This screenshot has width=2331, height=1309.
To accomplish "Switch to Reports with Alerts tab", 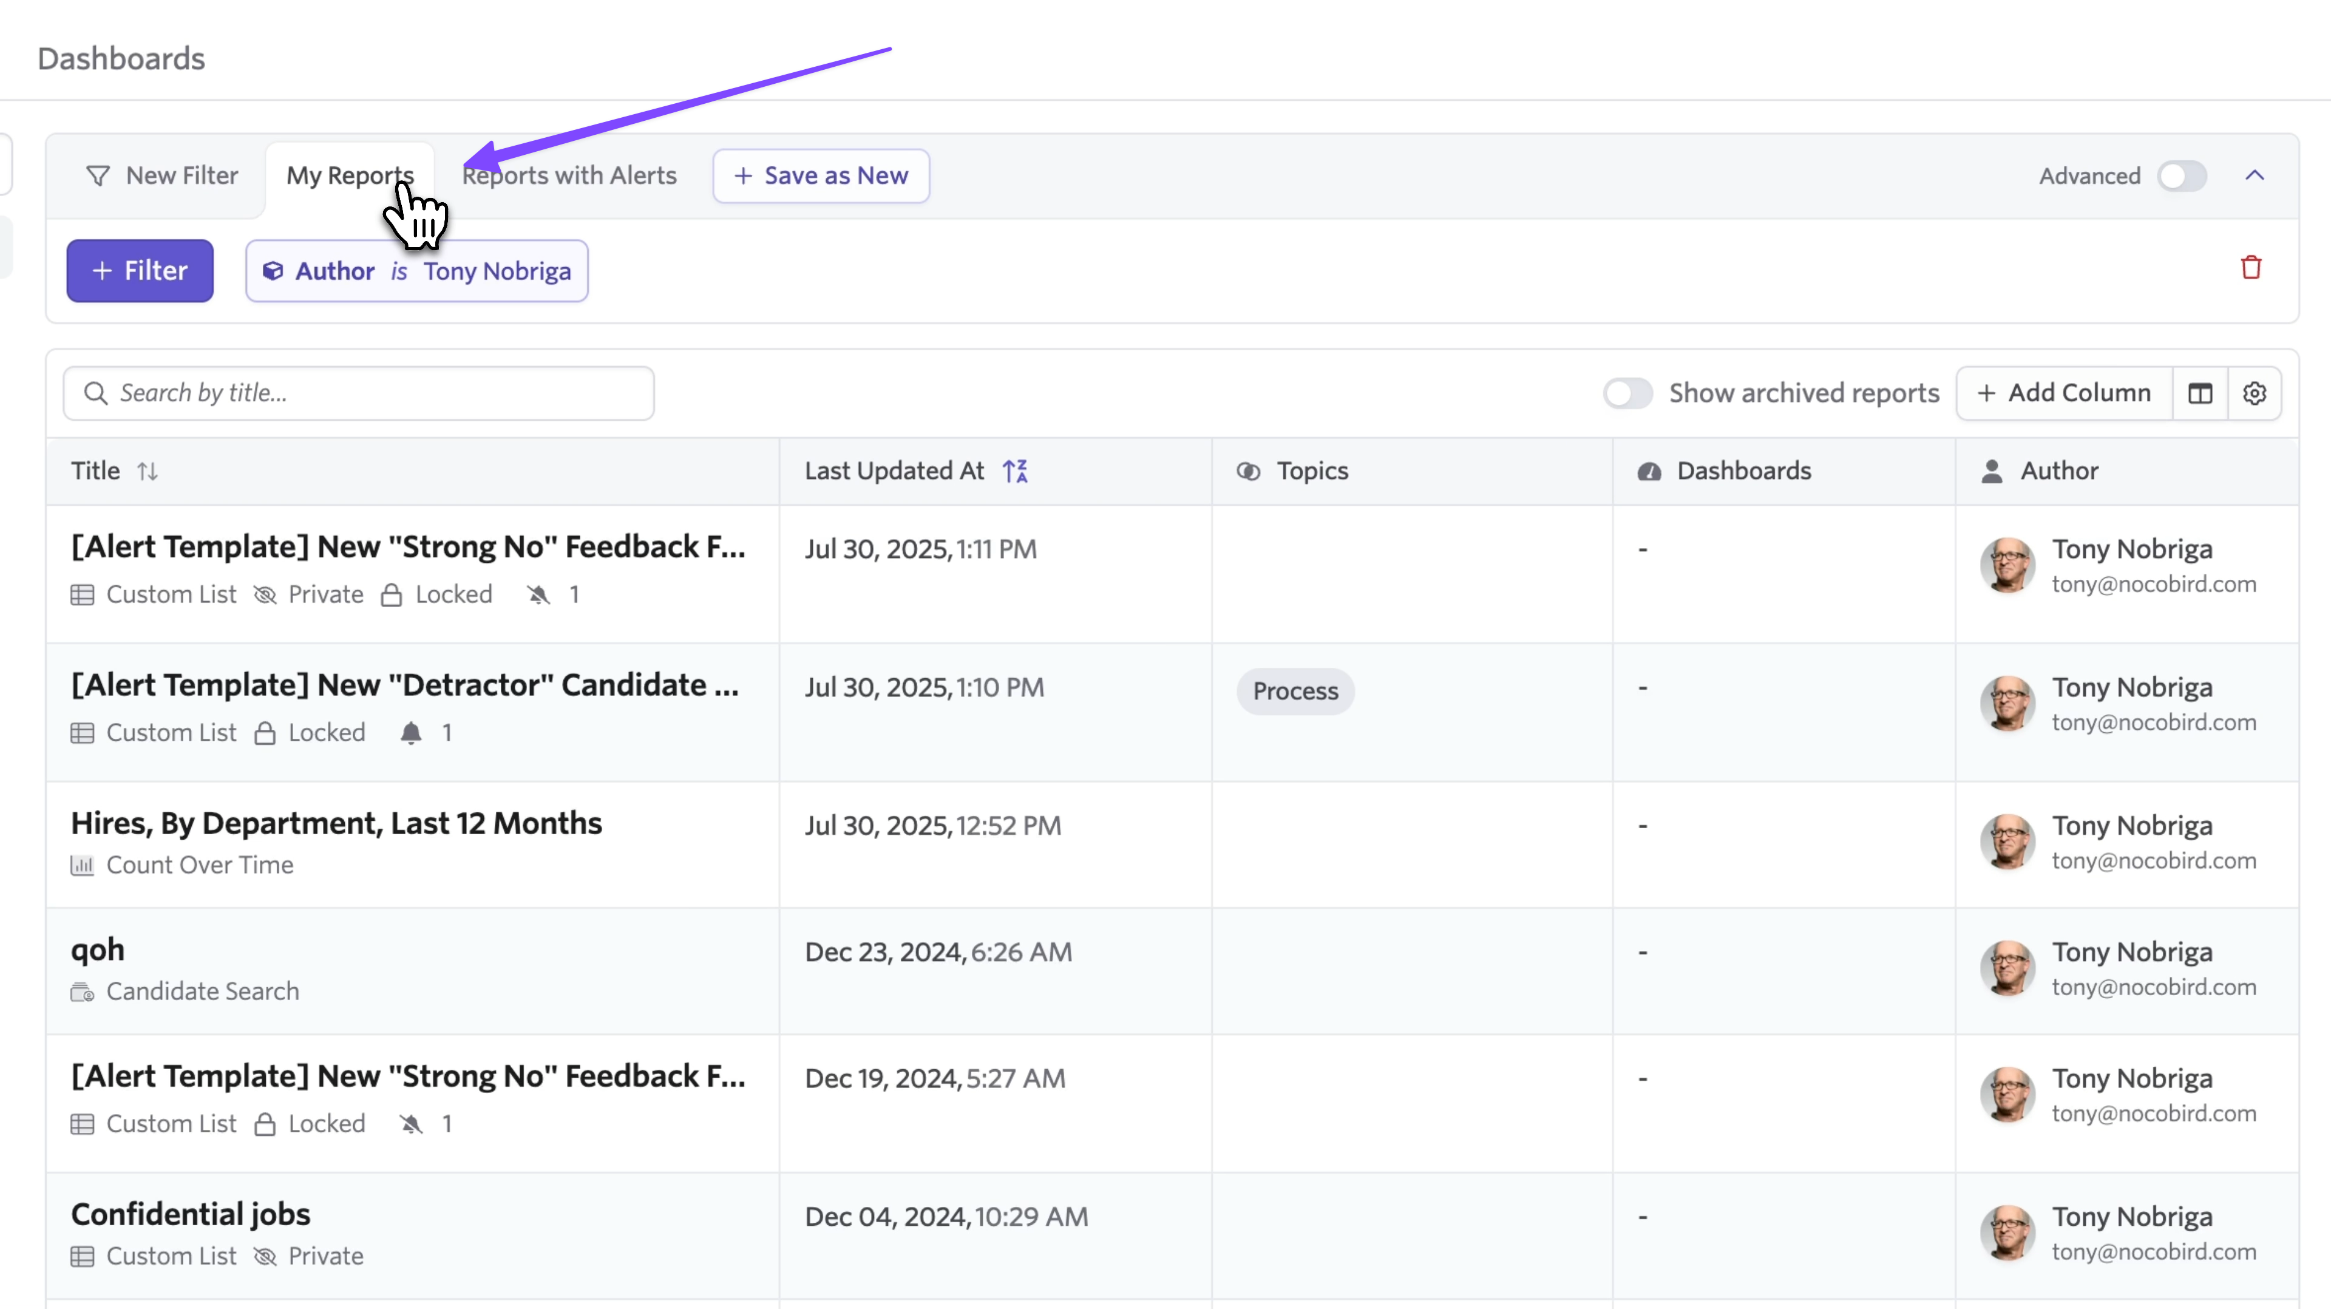I will pyautogui.click(x=569, y=175).
